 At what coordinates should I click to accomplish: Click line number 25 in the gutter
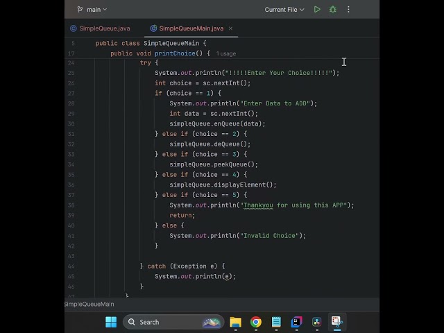tap(71, 73)
